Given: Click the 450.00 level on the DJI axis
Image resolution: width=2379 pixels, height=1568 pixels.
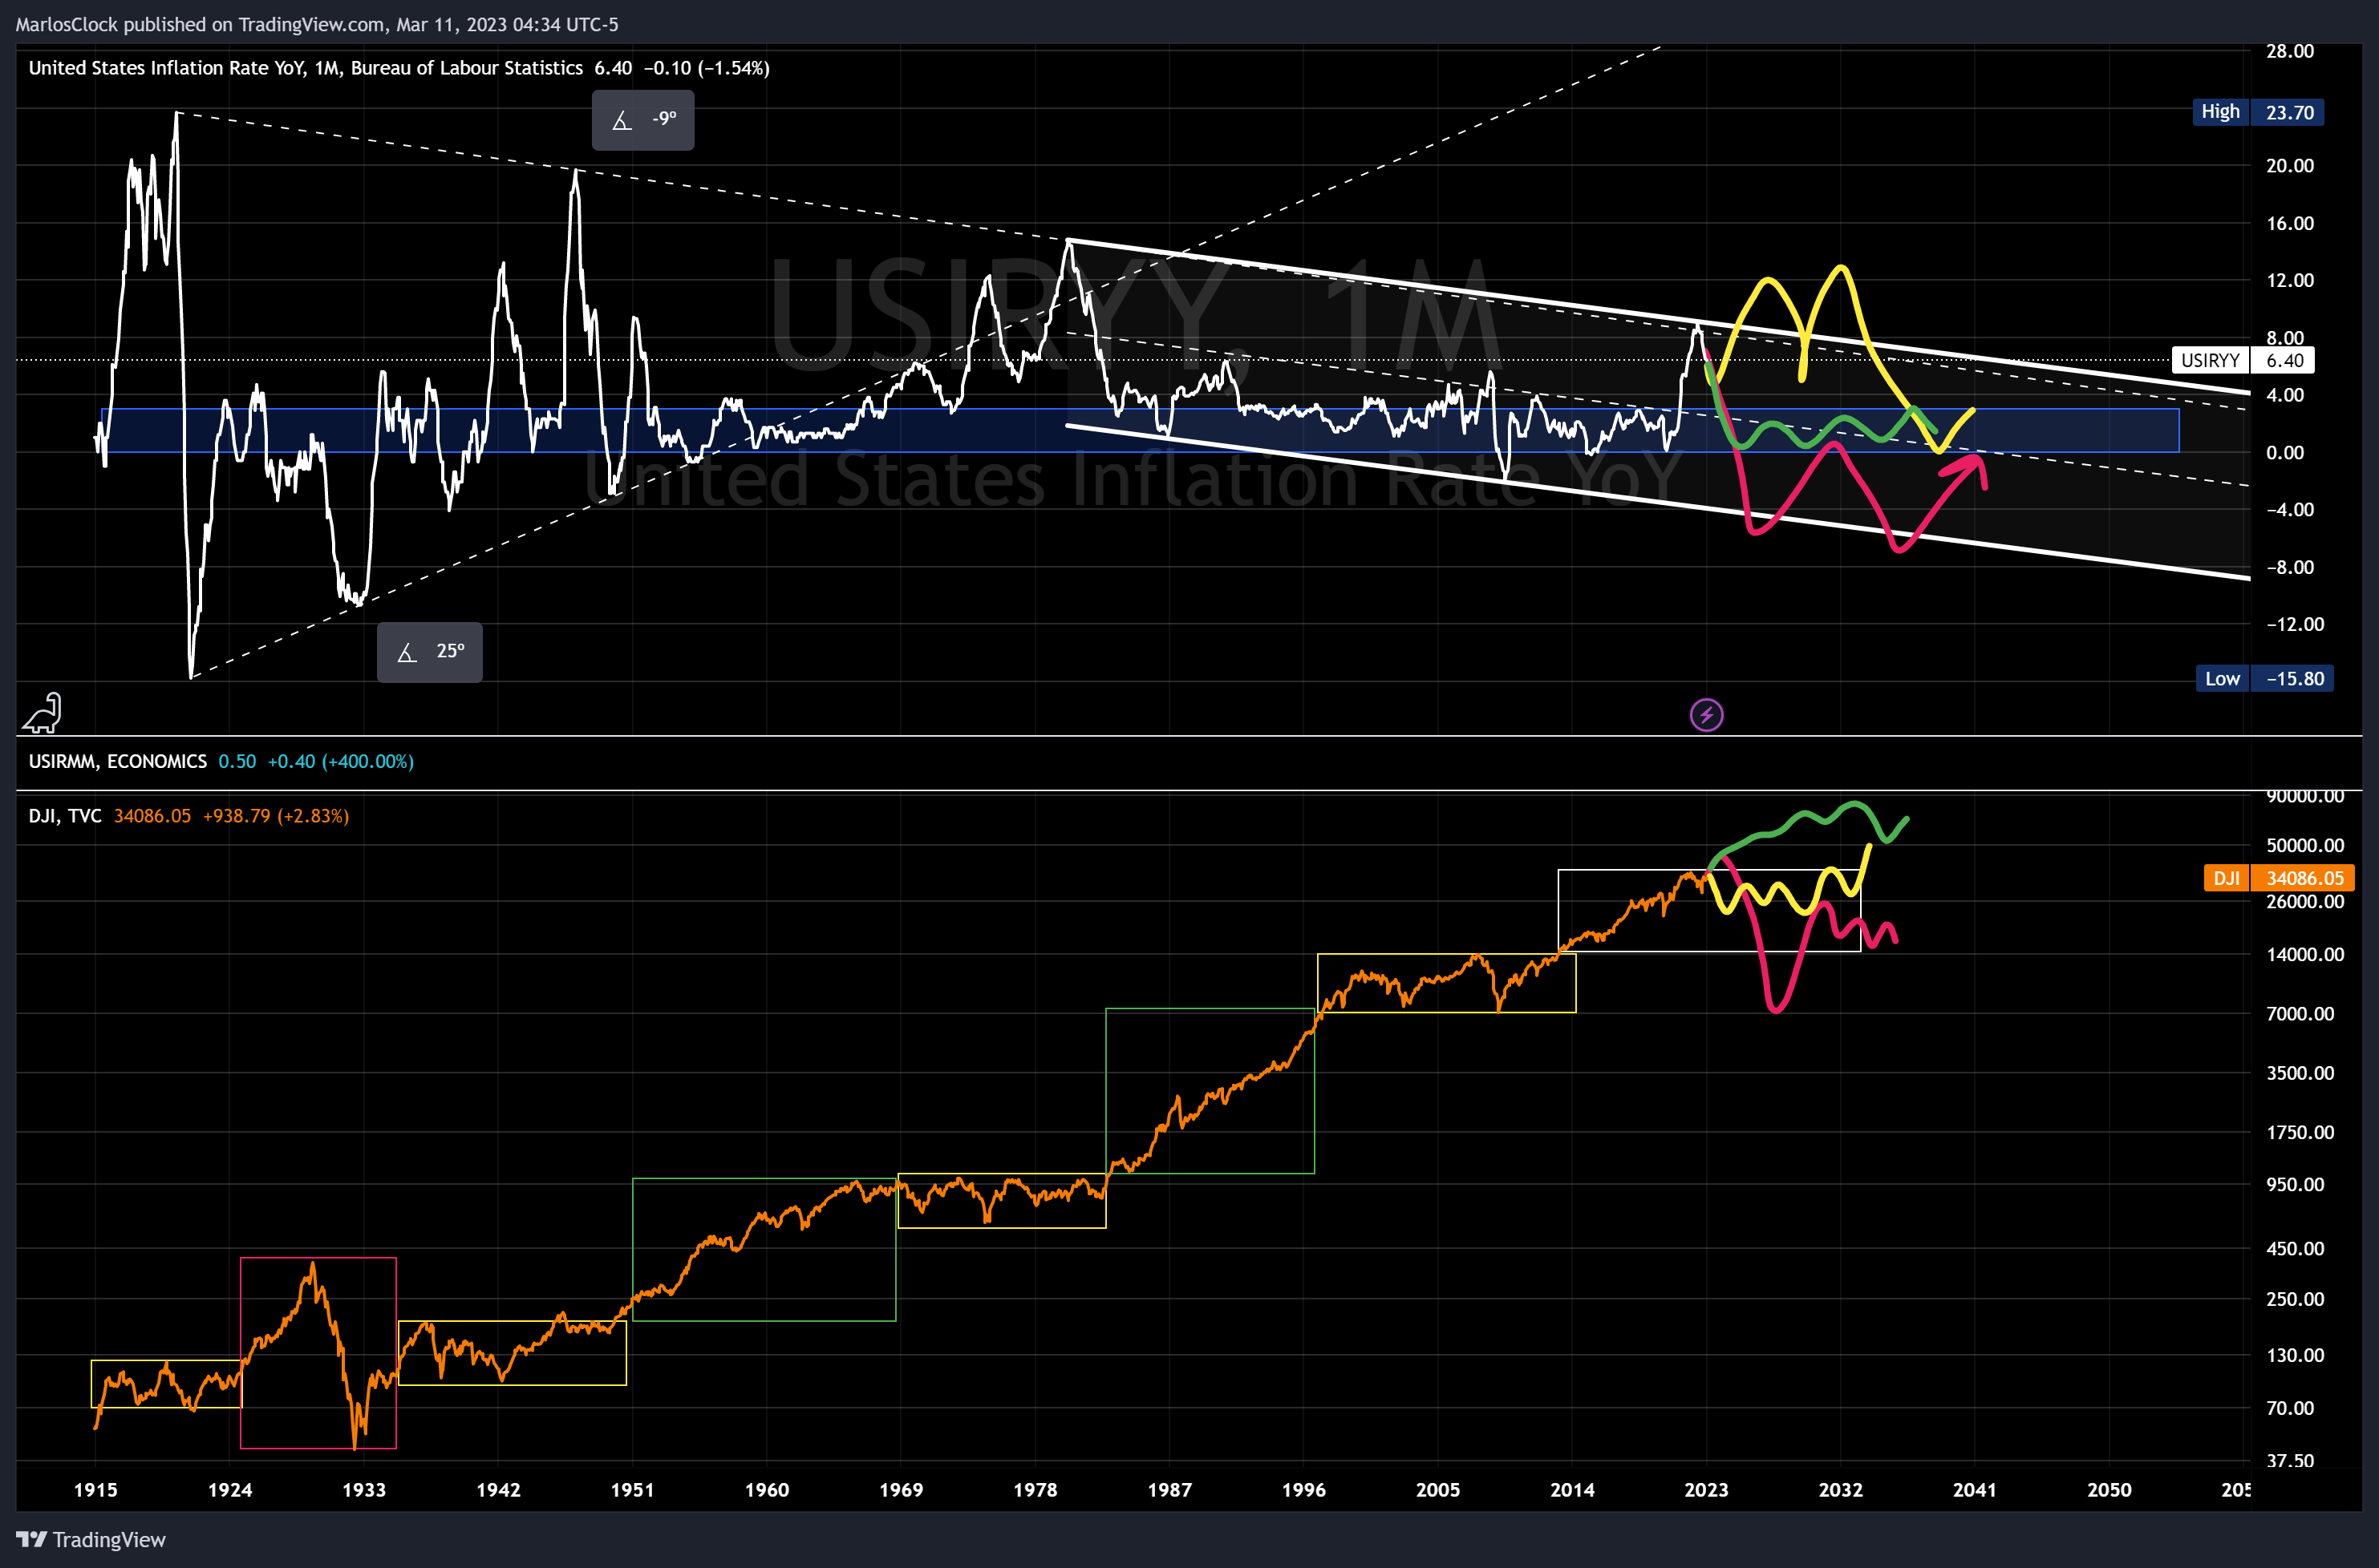Looking at the screenshot, I should [2295, 1249].
